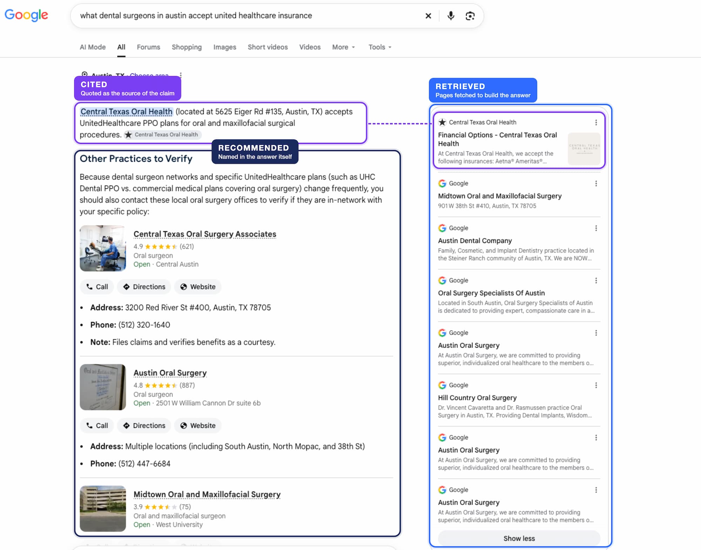Expand the Tools dropdown
This screenshot has height=550, width=701.
pos(380,47)
